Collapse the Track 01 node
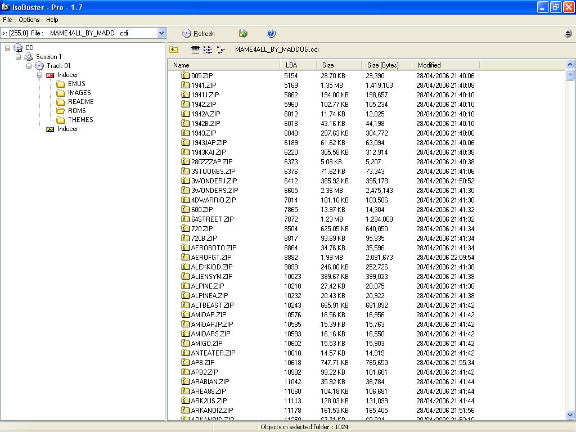Viewport: 576px width, 432px height. pos(29,66)
